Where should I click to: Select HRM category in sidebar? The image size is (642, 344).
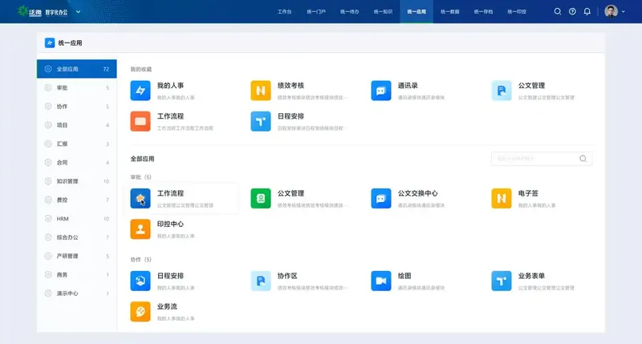click(x=76, y=219)
